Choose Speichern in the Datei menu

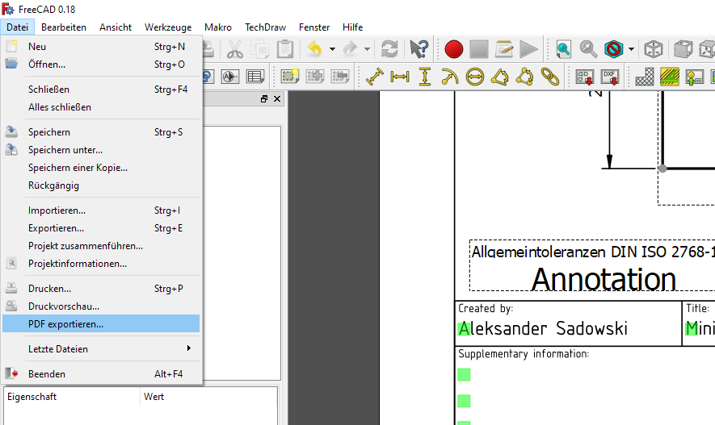101,132
